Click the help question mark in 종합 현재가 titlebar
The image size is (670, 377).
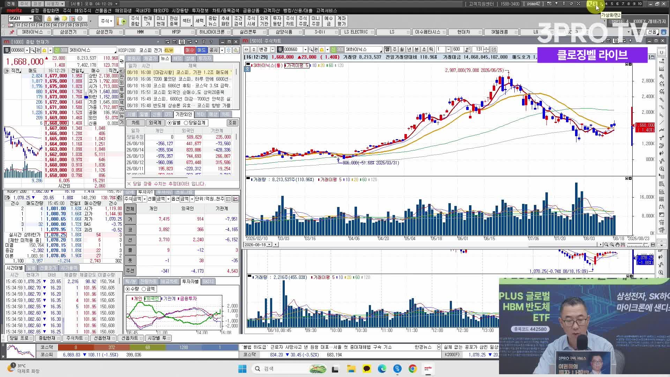(211, 42)
